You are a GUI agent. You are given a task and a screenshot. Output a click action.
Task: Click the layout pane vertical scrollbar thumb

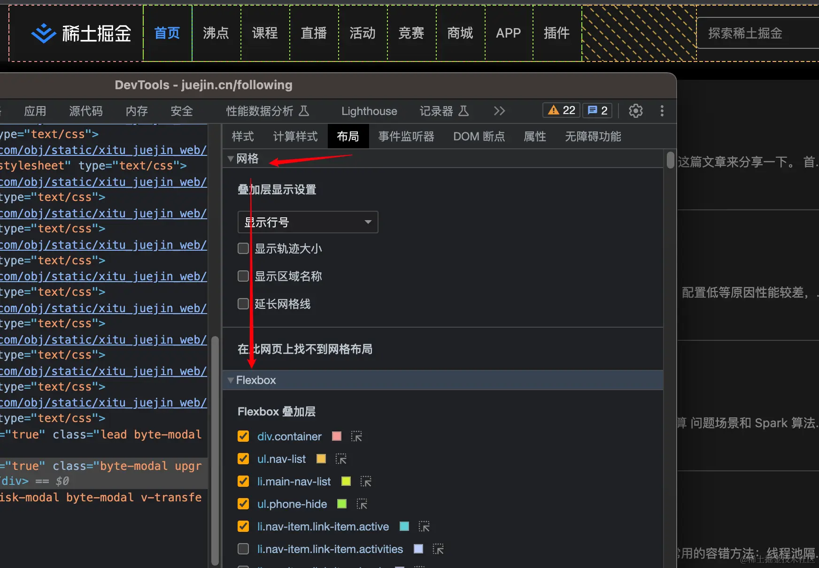coord(671,160)
